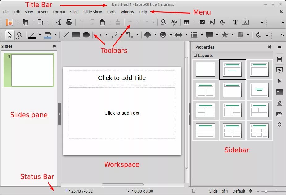Open the Properties deck in sidebar tab bar
The height and width of the screenshot is (195, 286).
tap(280, 60)
